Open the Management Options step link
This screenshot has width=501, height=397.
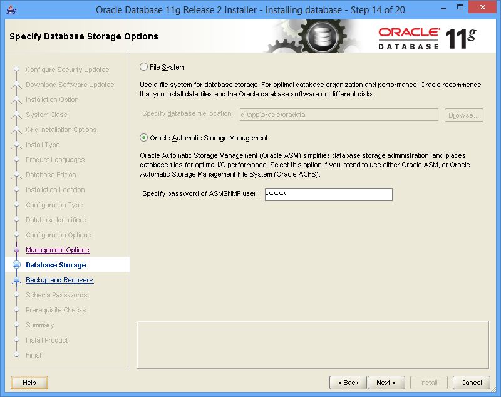pos(58,250)
